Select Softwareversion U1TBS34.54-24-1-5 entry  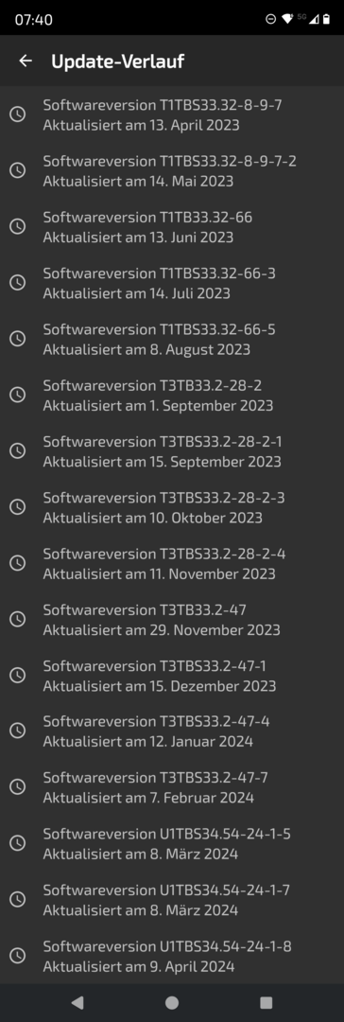172,843
